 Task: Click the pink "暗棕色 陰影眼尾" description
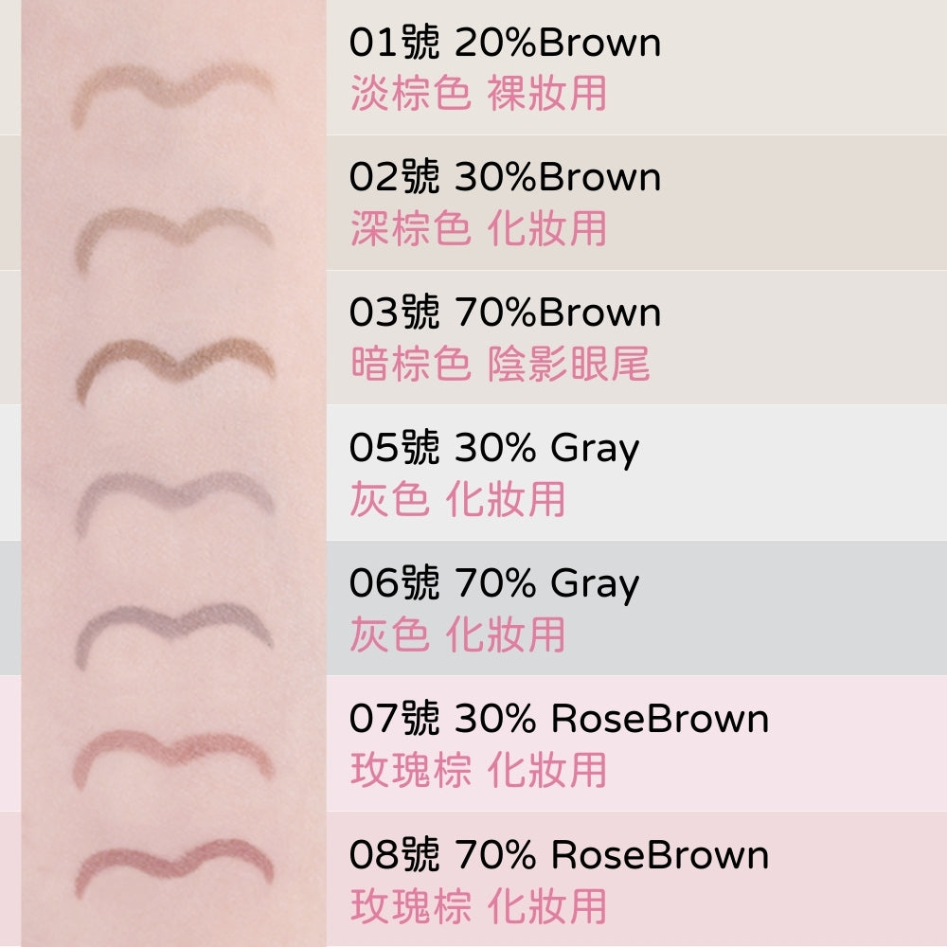point(500,365)
